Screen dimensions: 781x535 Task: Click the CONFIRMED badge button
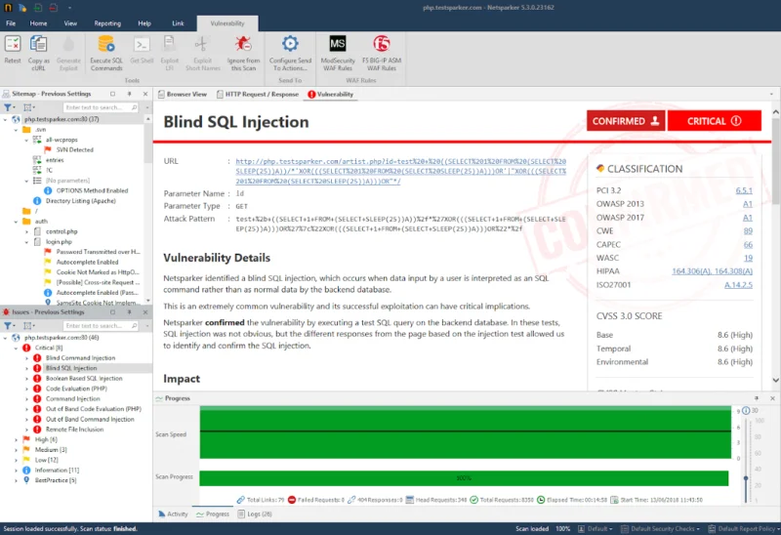tap(626, 120)
